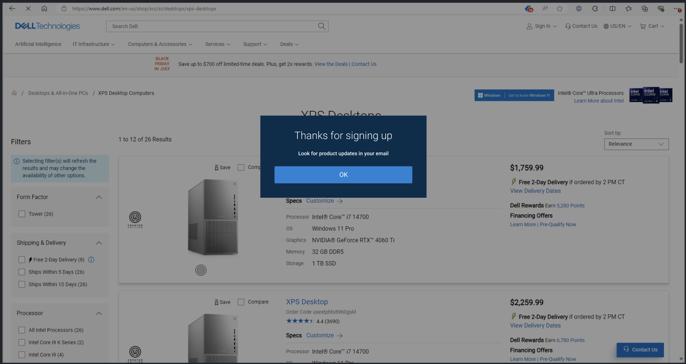Stop loading the page
This screenshot has width=686, height=364.
(x=28, y=8)
